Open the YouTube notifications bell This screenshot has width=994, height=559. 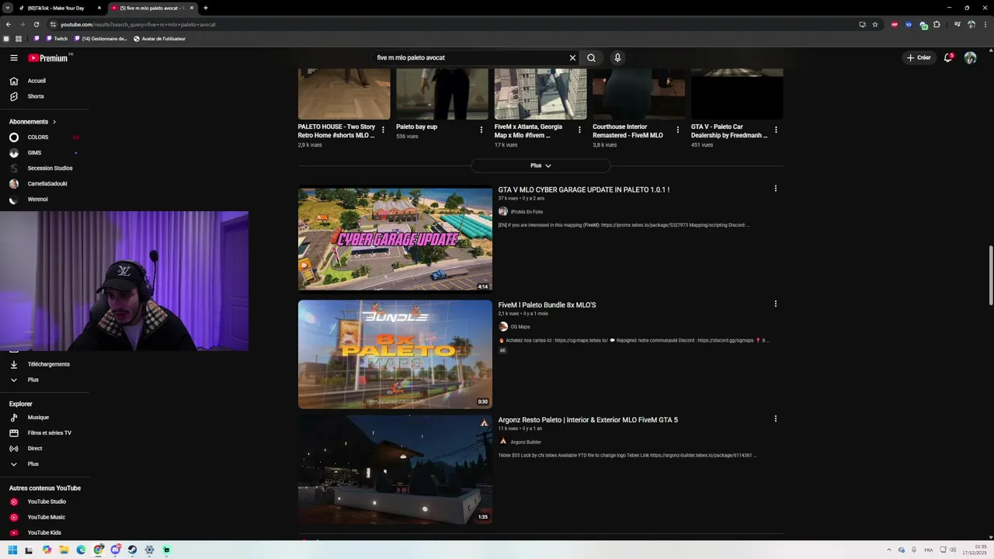[x=948, y=57]
